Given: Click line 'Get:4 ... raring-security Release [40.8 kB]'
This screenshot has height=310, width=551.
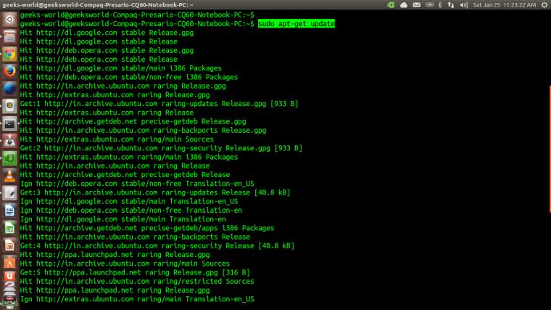Looking at the screenshot, I should click(157, 245).
